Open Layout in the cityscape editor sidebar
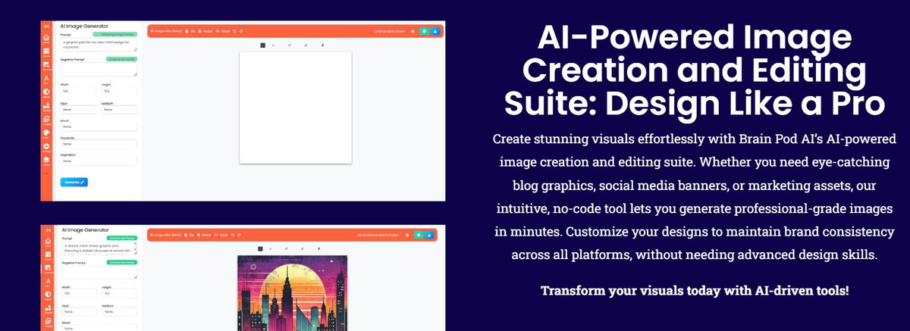 click(48, 256)
